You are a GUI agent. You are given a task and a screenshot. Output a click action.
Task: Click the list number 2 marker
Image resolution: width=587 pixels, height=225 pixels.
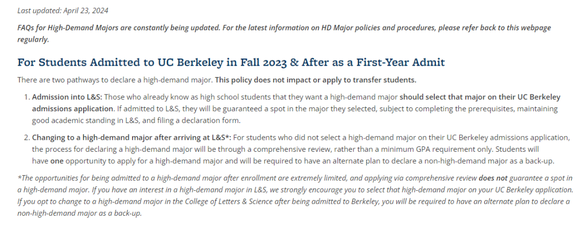pos(27,138)
